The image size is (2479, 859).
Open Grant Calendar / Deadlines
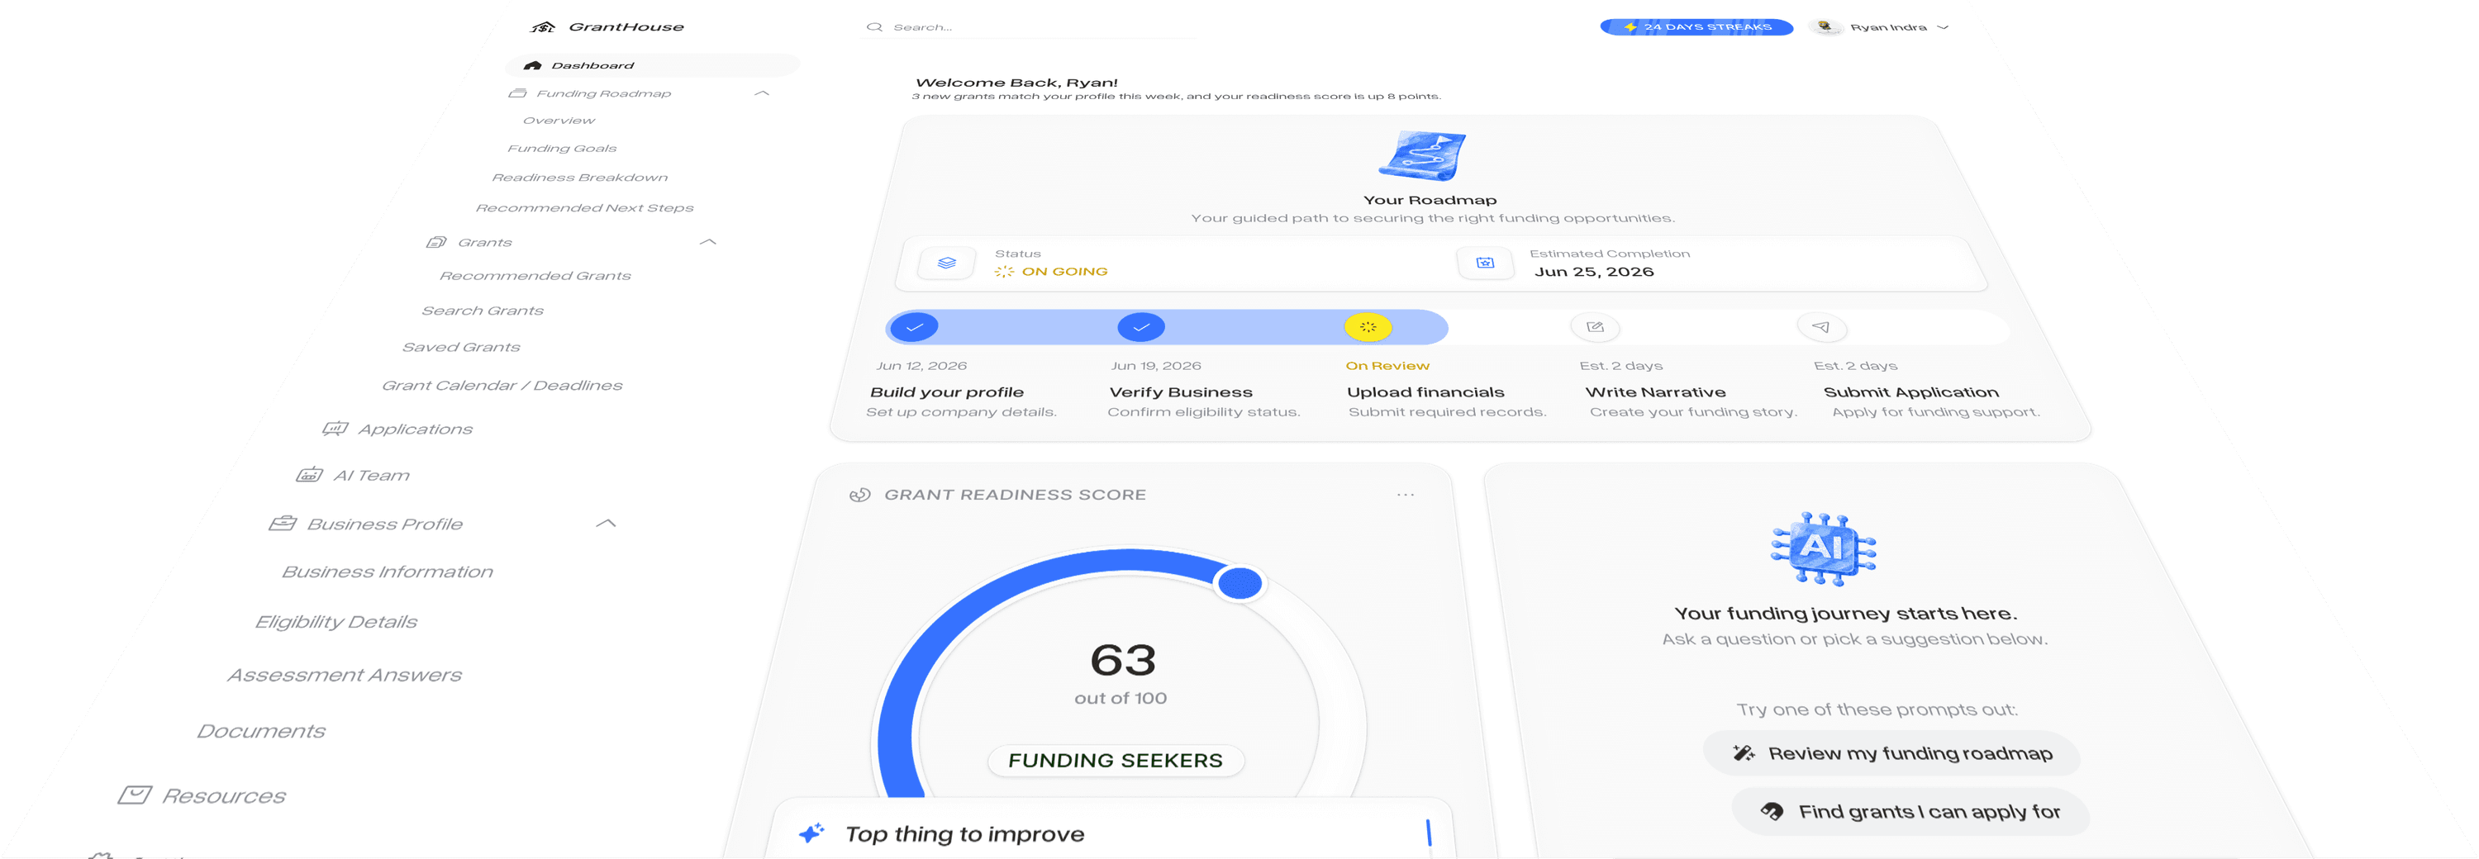point(502,386)
